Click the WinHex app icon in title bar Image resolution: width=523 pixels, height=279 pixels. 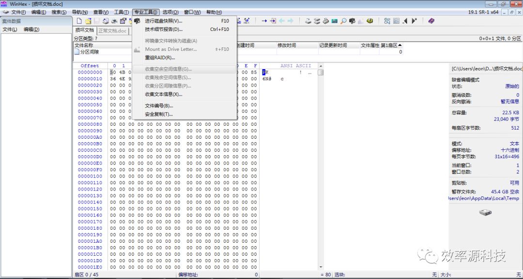[x=4, y=4]
